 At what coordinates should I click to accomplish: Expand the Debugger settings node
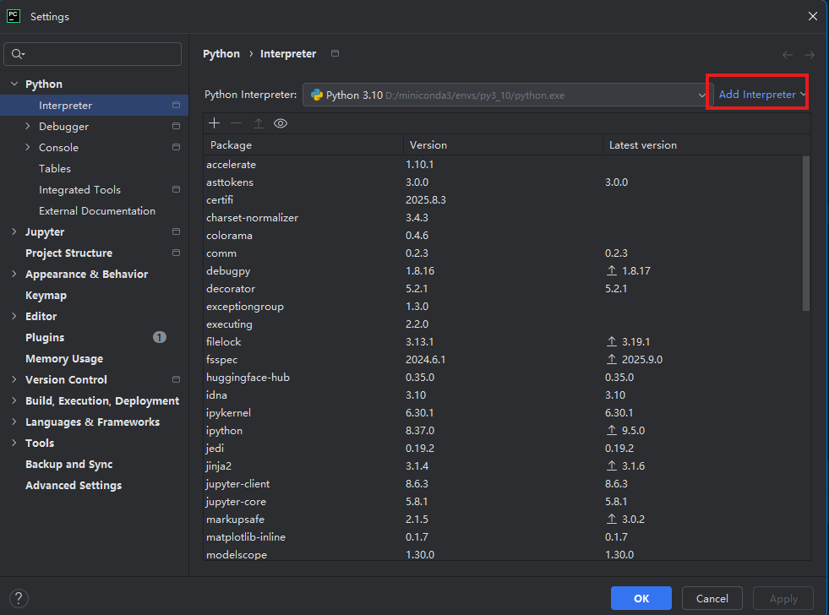click(28, 126)
